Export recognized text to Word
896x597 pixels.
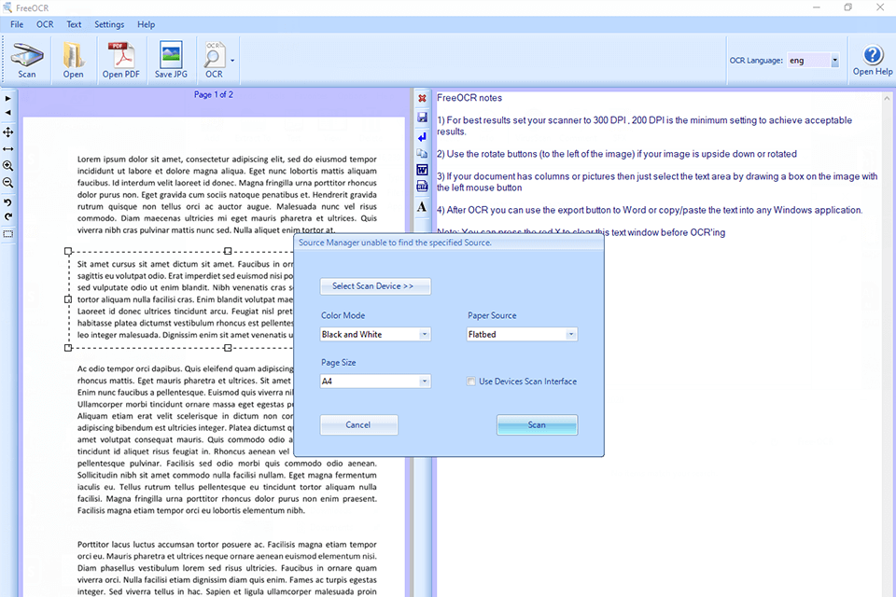pos(422,171)
